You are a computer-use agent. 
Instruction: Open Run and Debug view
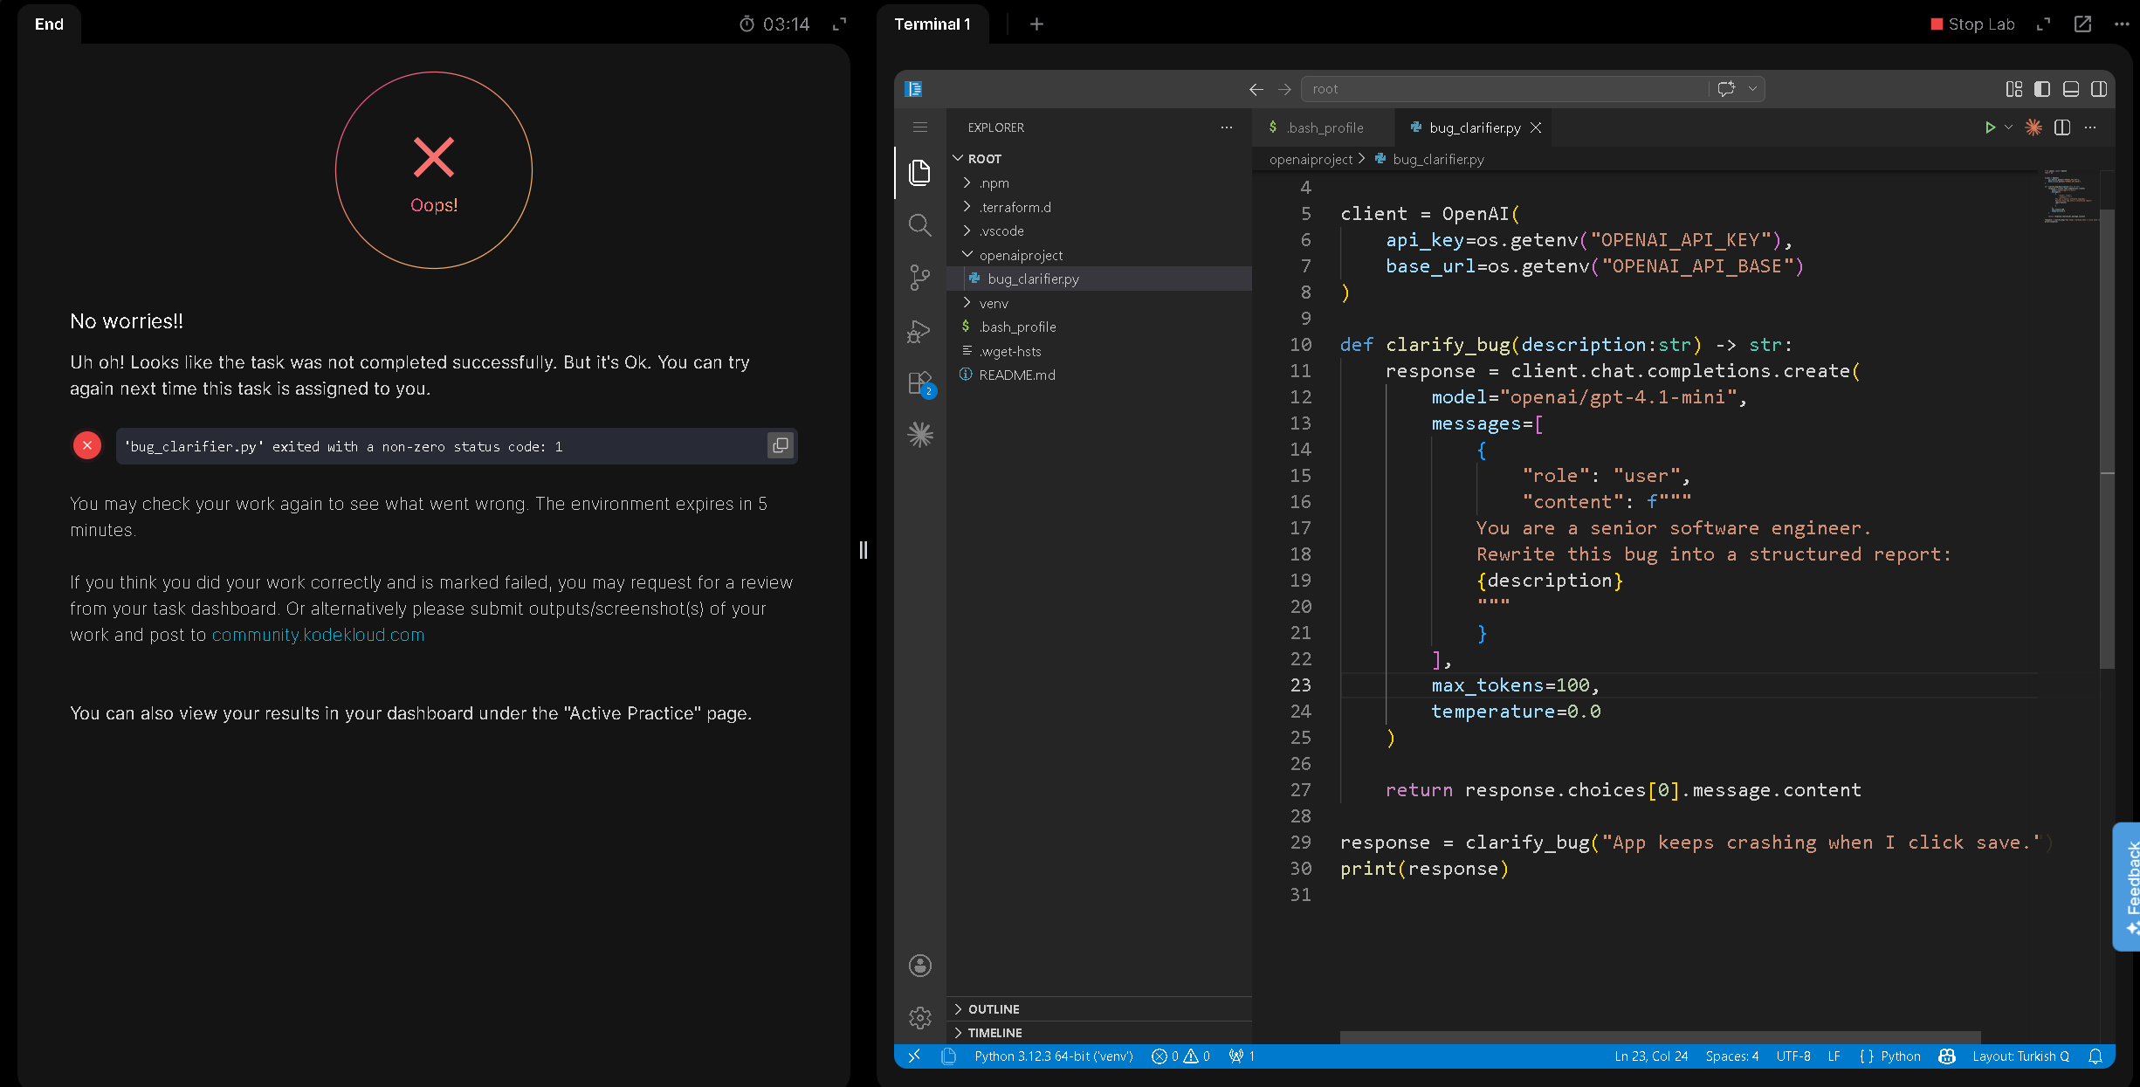click(x=919, y=331)
